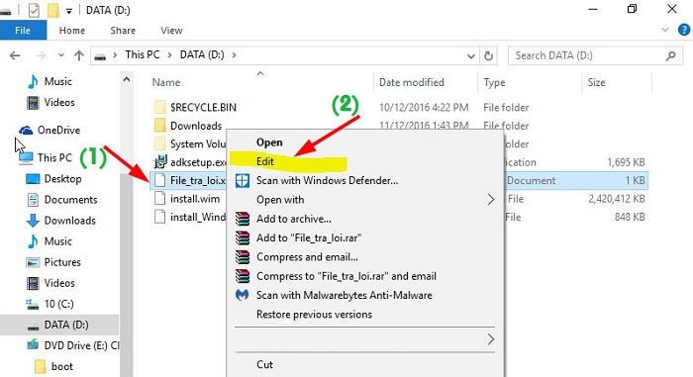Go up one folder level
693x377 pixels.
pyautogui.click(x=78, y=55)
